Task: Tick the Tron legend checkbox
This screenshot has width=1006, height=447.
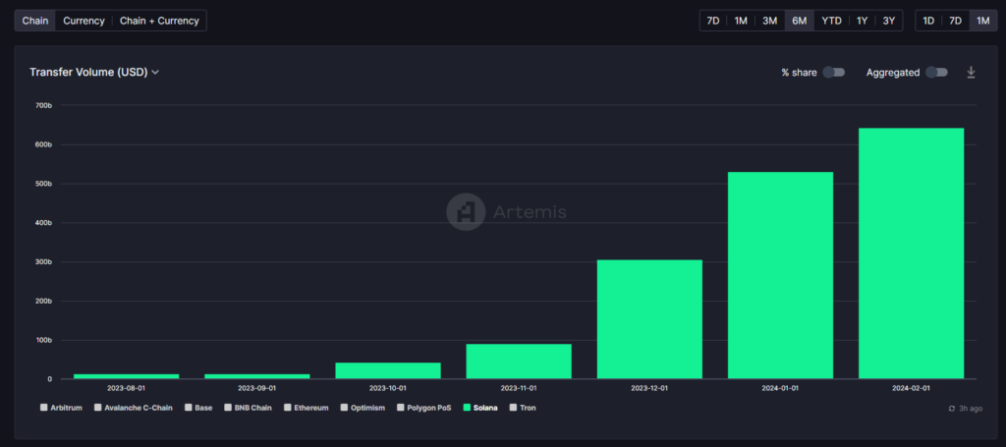Action: coord(512,407)
